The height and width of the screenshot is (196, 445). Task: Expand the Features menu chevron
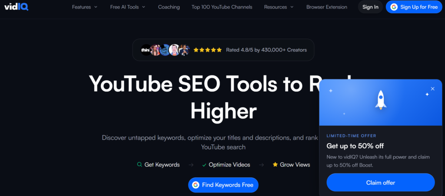[96, 7]
